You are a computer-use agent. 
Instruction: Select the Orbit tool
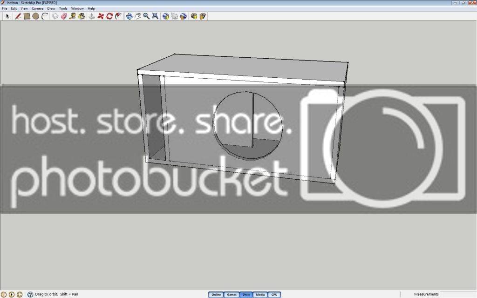click(129, 16)
